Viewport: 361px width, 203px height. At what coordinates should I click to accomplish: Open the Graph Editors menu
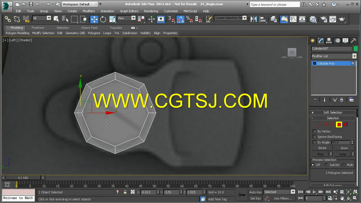pos(129,11)
